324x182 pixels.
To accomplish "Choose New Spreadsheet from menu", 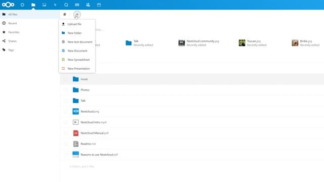I will 77,60.
